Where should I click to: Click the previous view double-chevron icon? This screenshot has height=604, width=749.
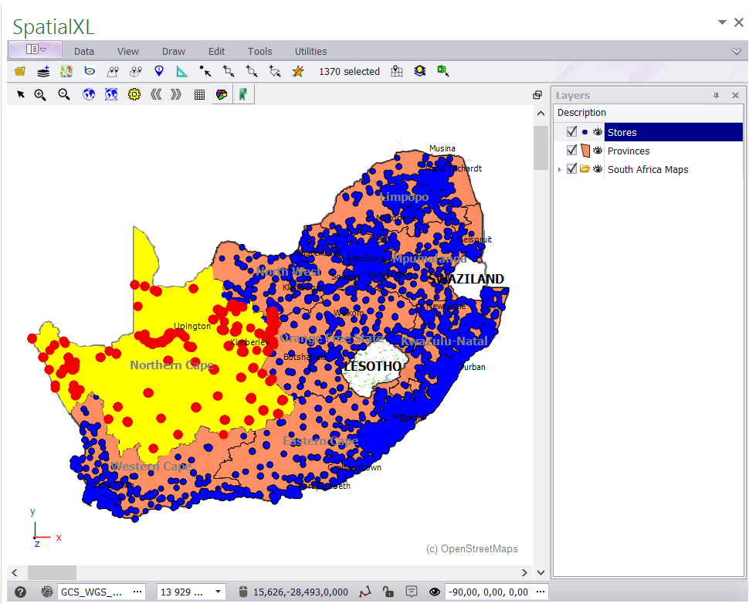(155, 94)
